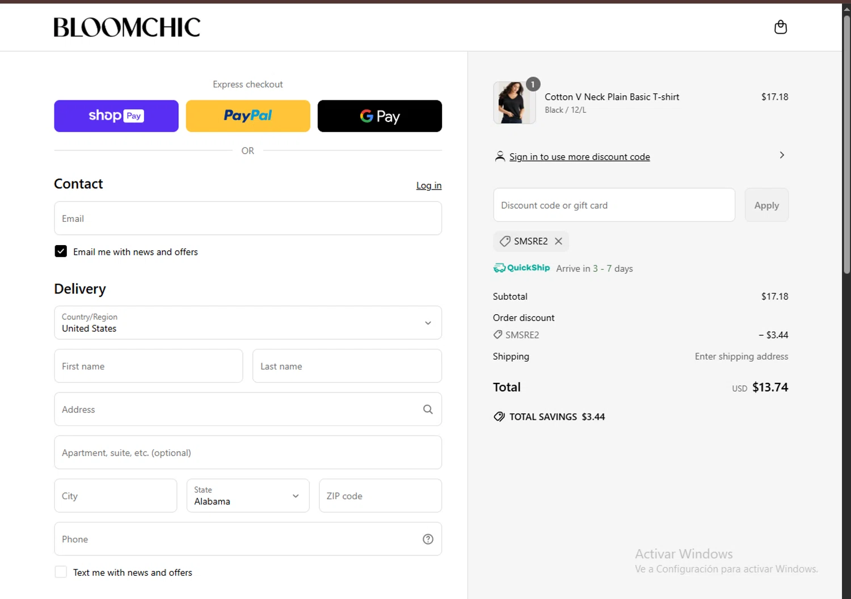Pay with PayPal express checkout

pyautogui.click(x=248, y=116)
